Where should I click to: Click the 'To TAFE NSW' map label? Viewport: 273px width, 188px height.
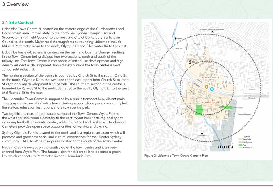[202, 136]
